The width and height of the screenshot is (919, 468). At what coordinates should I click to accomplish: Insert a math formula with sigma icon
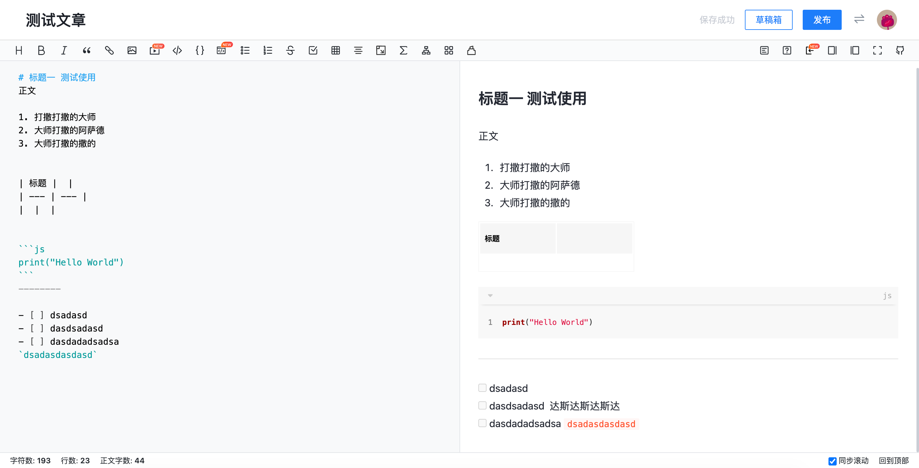coord(404,50)
